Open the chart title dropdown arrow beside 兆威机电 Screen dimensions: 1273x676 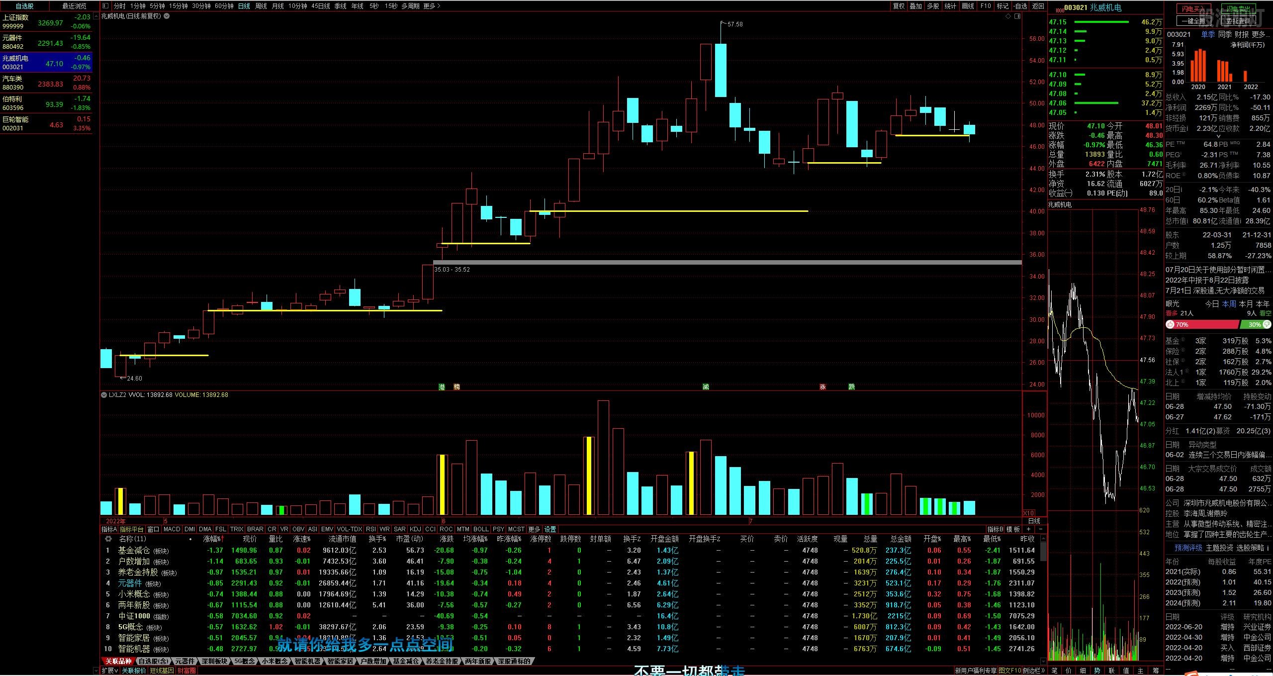click(x=167, y=16)
